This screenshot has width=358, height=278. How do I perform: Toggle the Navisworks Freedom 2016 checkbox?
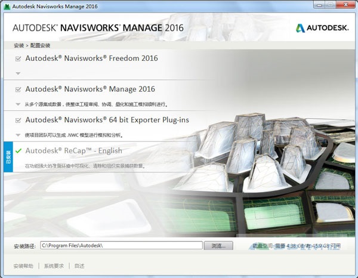(18, 59)
